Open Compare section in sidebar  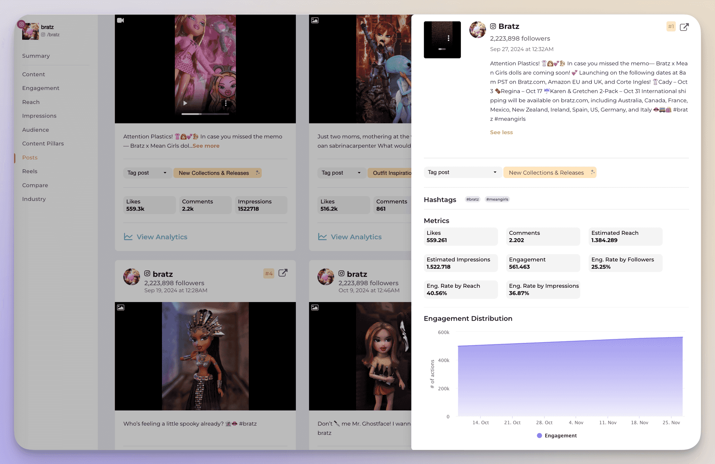(x=35, y=185)
